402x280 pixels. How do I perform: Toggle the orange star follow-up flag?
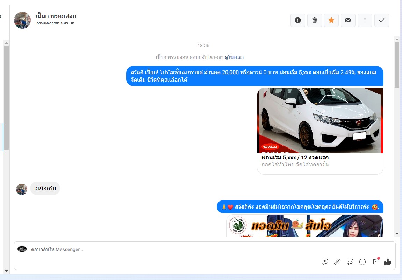point(331,20)
